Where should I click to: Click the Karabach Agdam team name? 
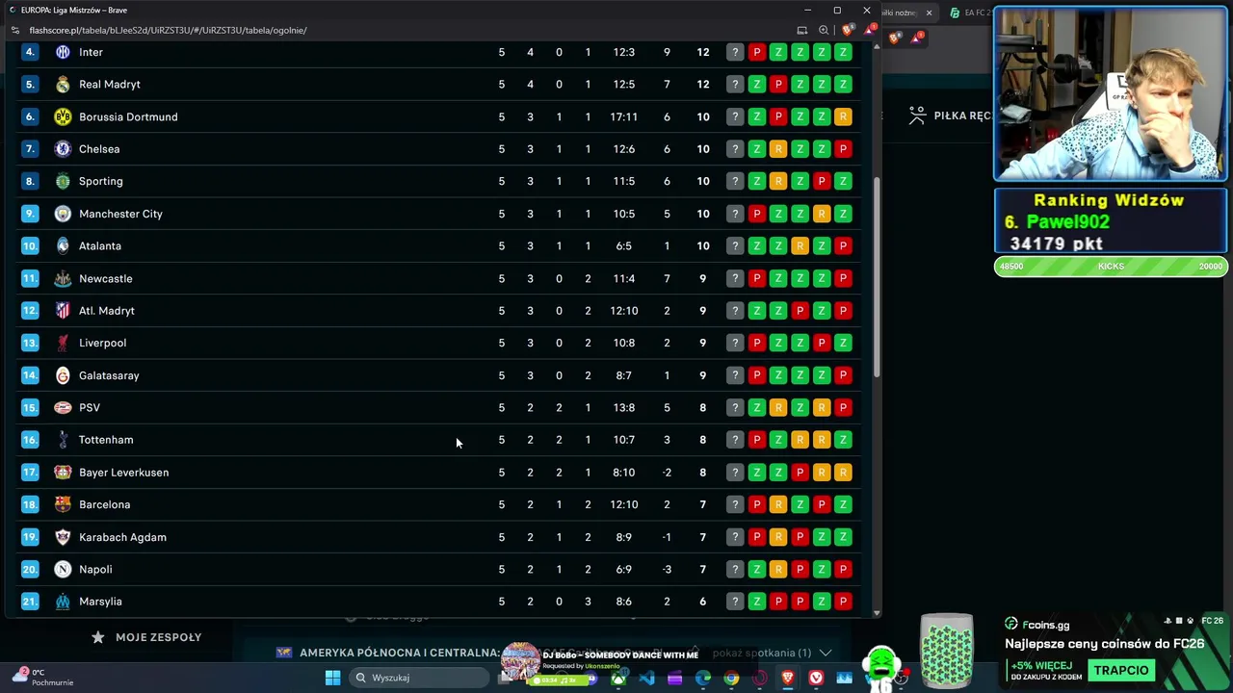point(122,537)
